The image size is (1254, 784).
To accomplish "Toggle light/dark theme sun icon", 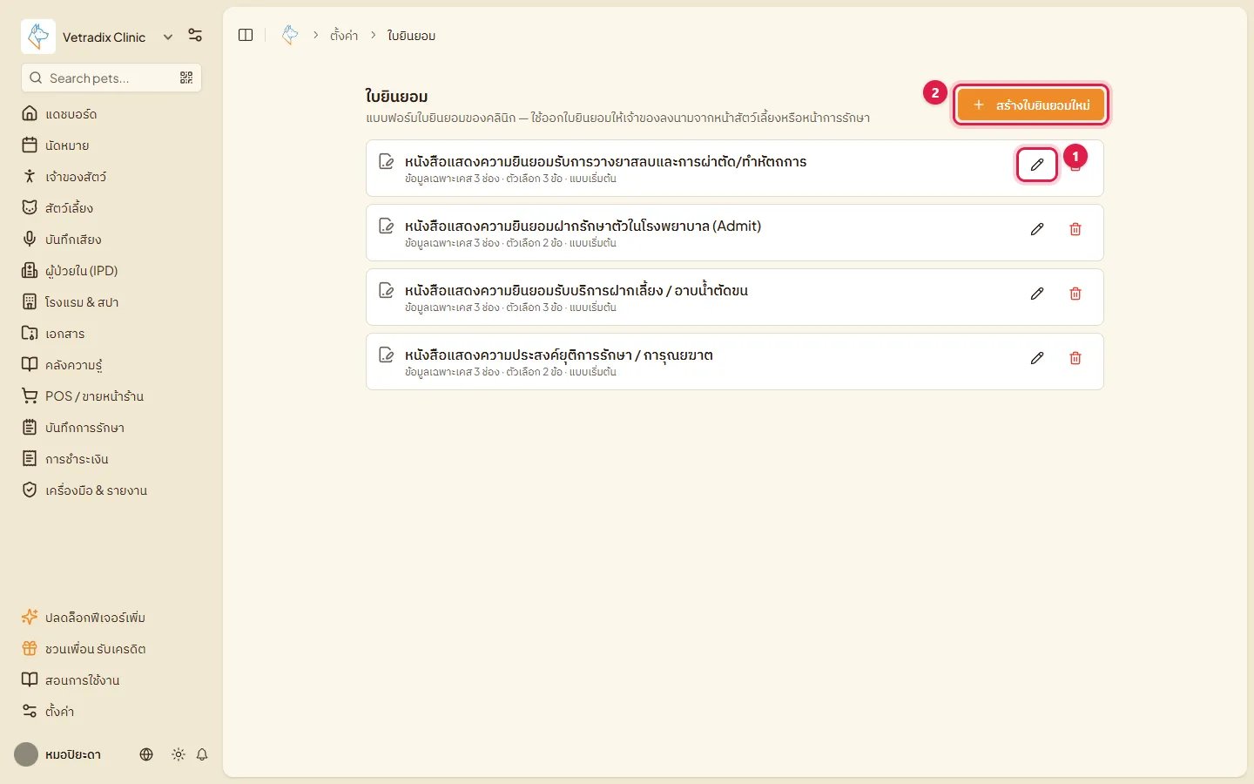I will click(179, 754).
